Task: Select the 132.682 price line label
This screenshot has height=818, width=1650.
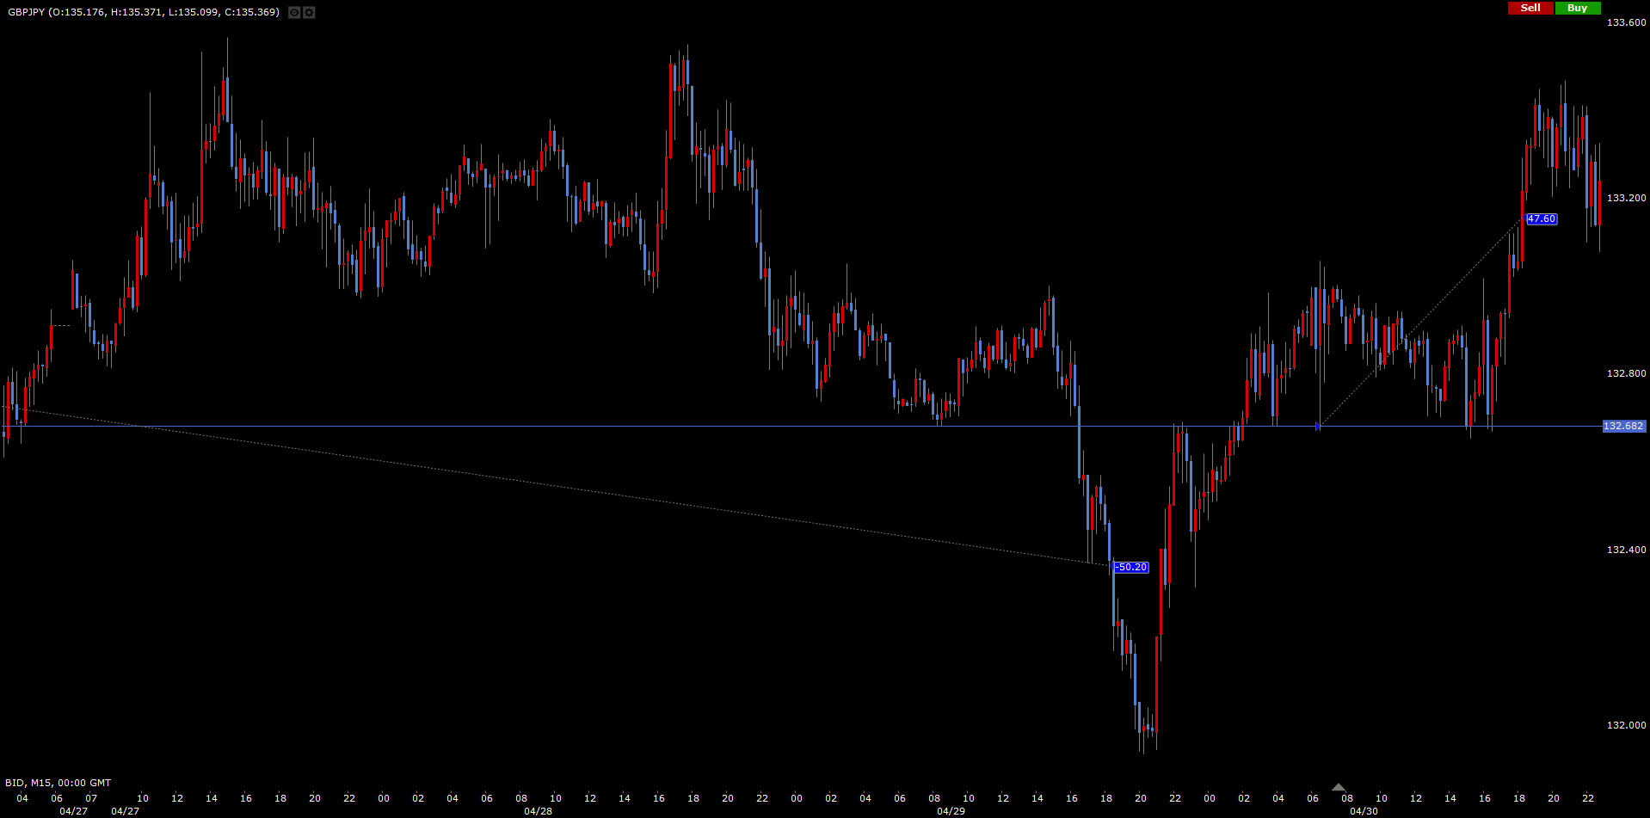Action: click(x=1622, y=426)
